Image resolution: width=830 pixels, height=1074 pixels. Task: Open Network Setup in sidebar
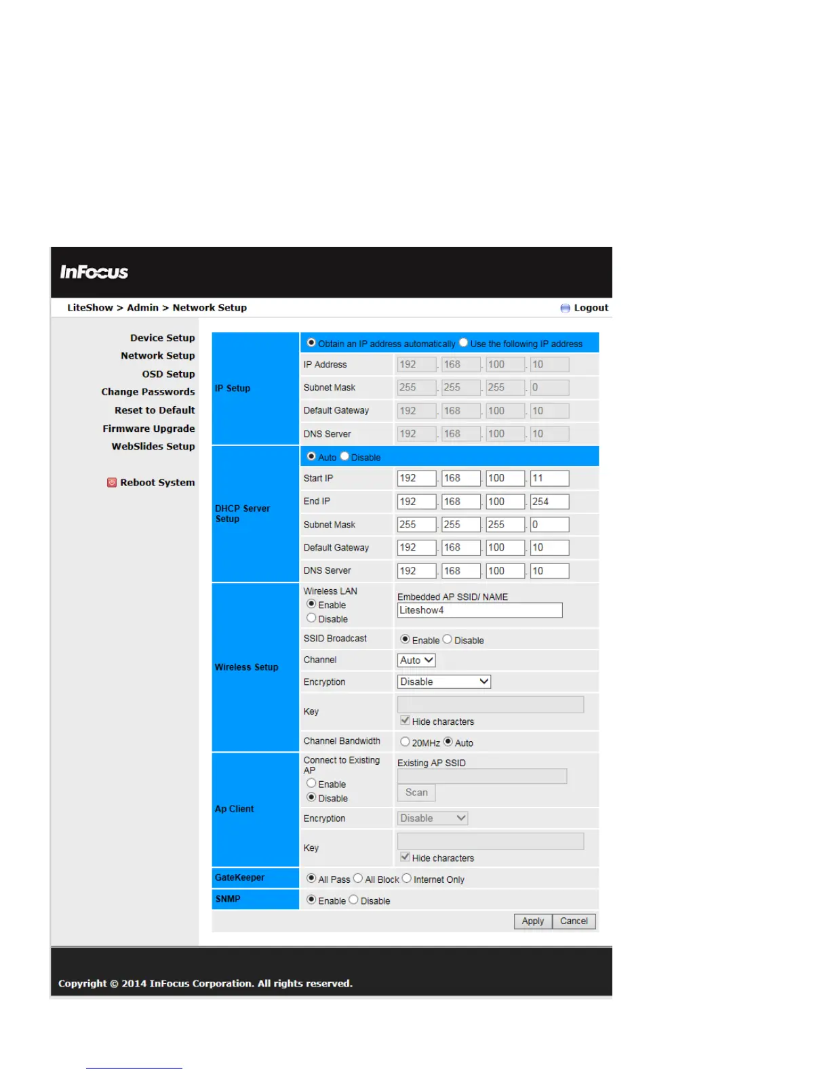pos(158,355)
